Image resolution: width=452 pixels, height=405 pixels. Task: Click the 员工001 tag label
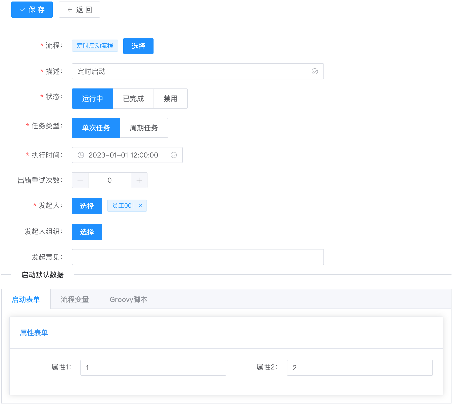(123, 206)
